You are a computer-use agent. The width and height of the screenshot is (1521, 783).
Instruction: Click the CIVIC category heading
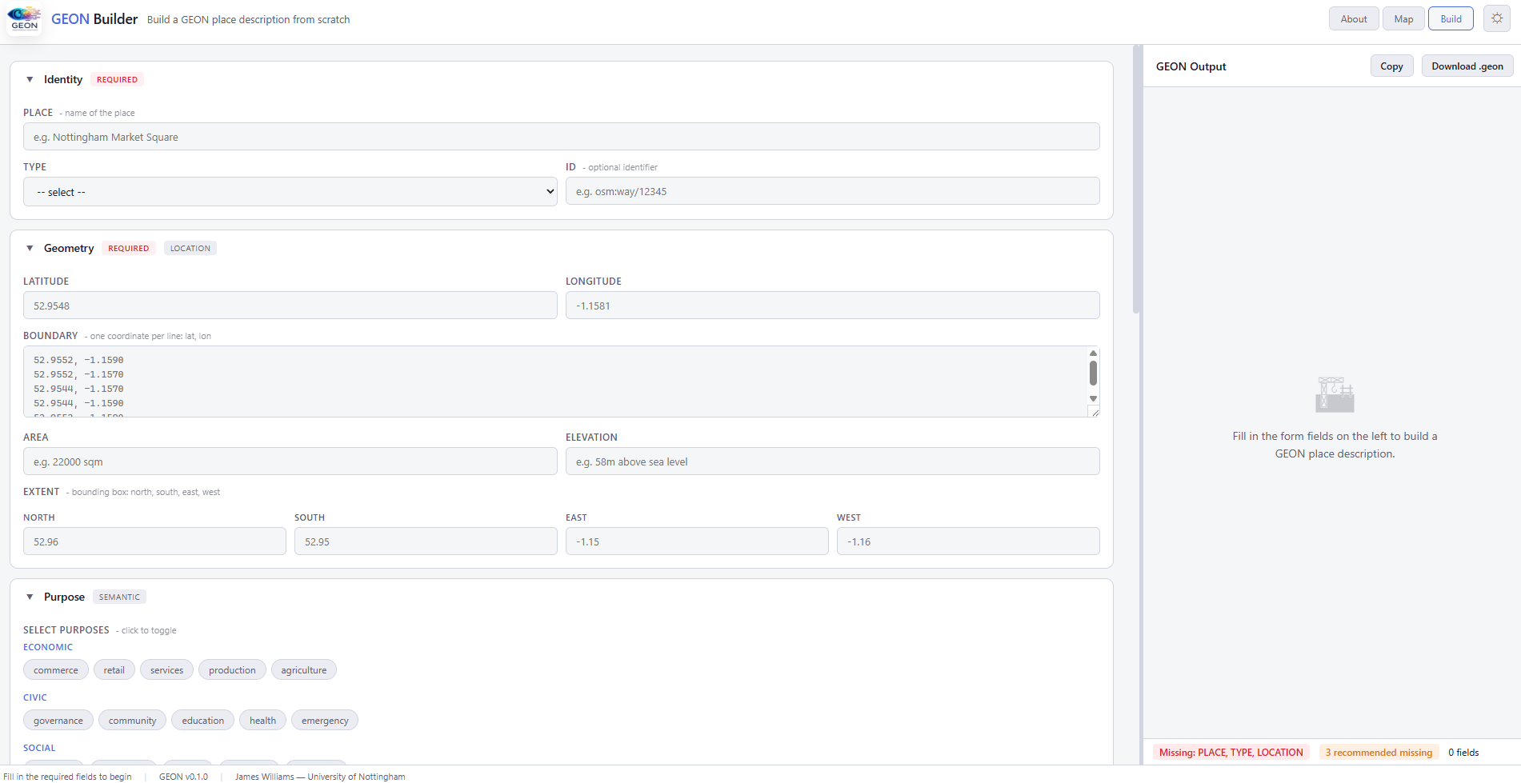(x=35, y=697)
